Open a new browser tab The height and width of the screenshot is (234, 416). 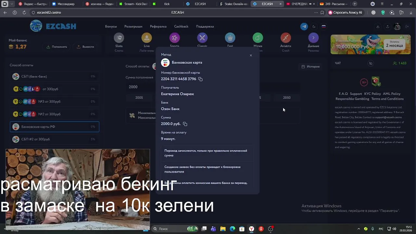coord(355,4)
